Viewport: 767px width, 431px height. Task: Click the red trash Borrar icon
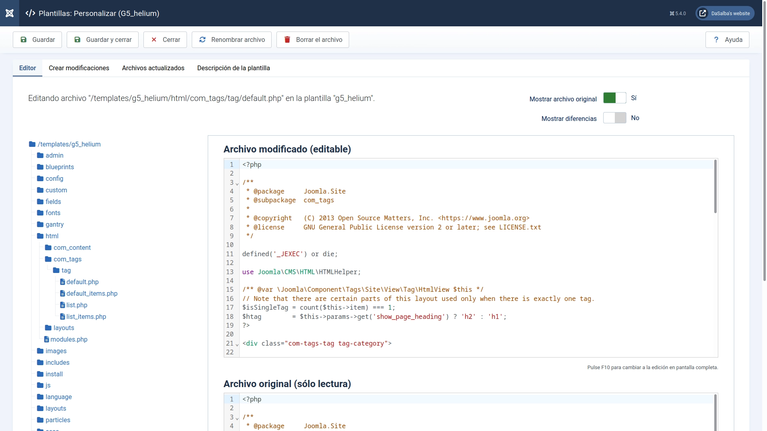[287, 40]
